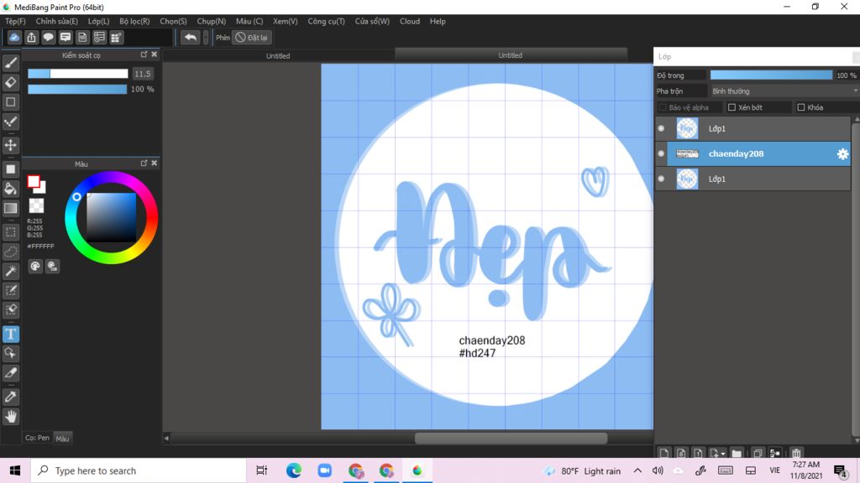Hide the top Lớp1 layer
860x483 pixels.
(x=661, y=128)
